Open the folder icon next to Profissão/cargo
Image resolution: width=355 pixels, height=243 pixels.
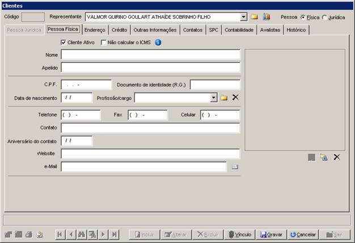click(224, 97)
